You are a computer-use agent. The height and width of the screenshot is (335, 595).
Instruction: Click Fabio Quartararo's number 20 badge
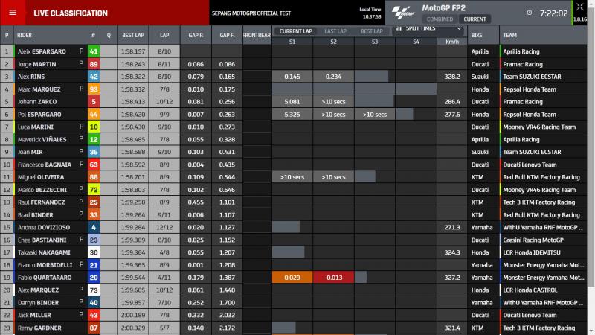pyautogui.click(x=93, y=277)
